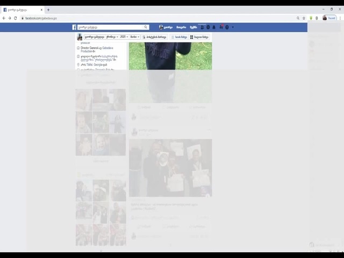This screenshot has width=344, height=258.
Task: Click the search magnifier icon in Facebook bar
Action: point(145,27)
